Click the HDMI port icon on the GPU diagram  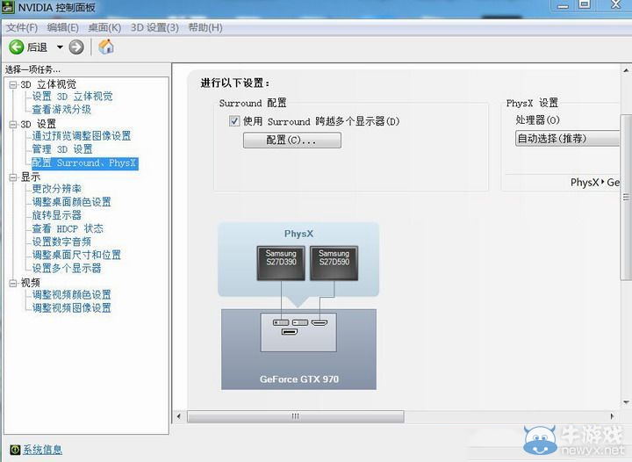320,322
